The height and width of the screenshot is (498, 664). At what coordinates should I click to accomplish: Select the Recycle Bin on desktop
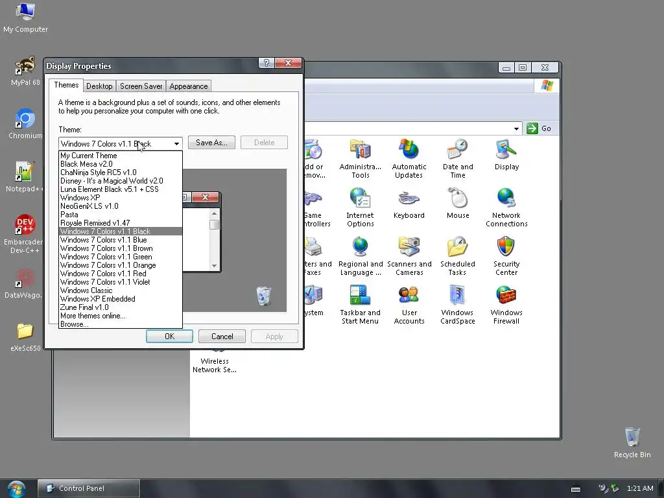click(632, 442)
